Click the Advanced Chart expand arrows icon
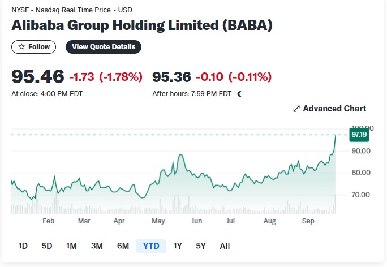This screenshot has height=267, width=387. tap(296, 109)
